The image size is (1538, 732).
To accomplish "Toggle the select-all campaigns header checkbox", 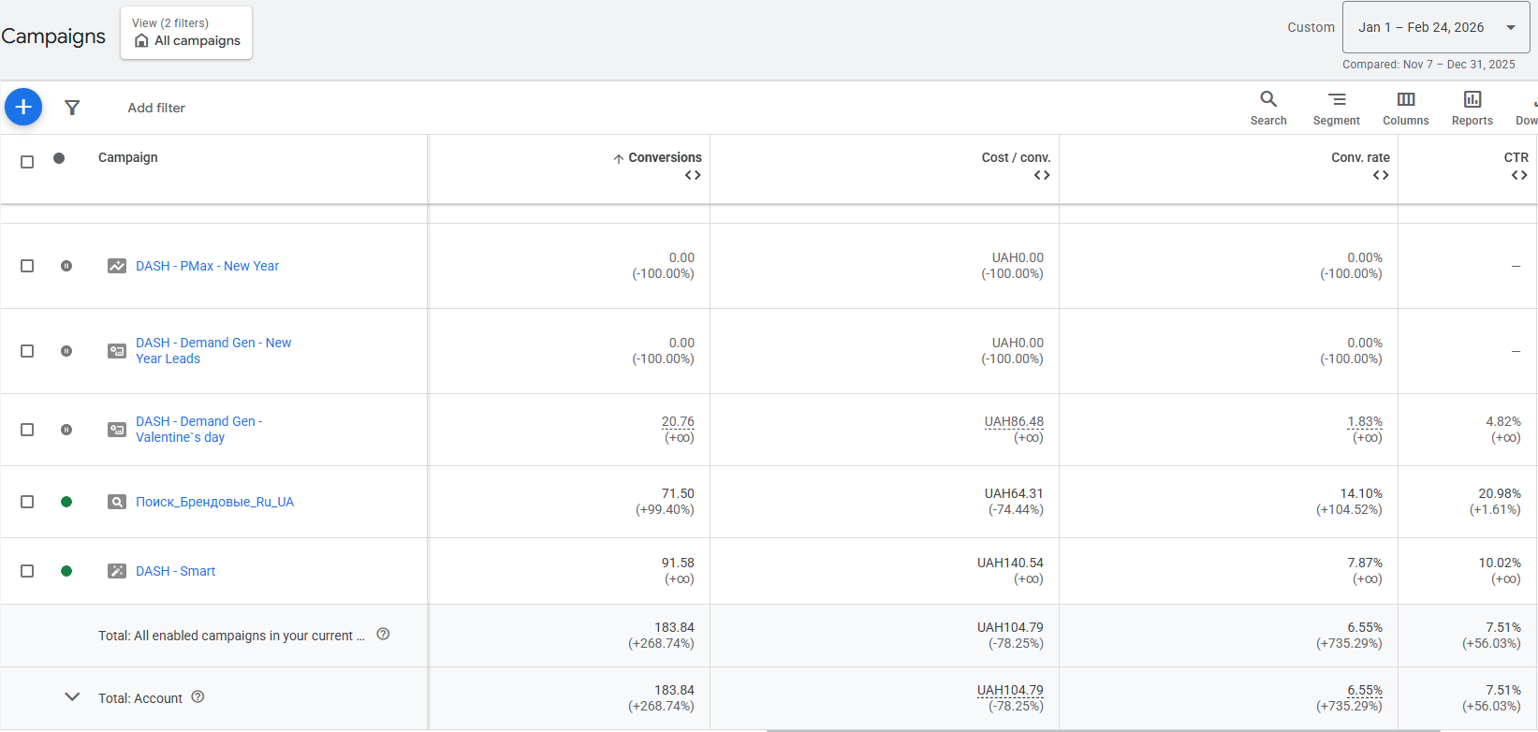I will click(27, 162).
